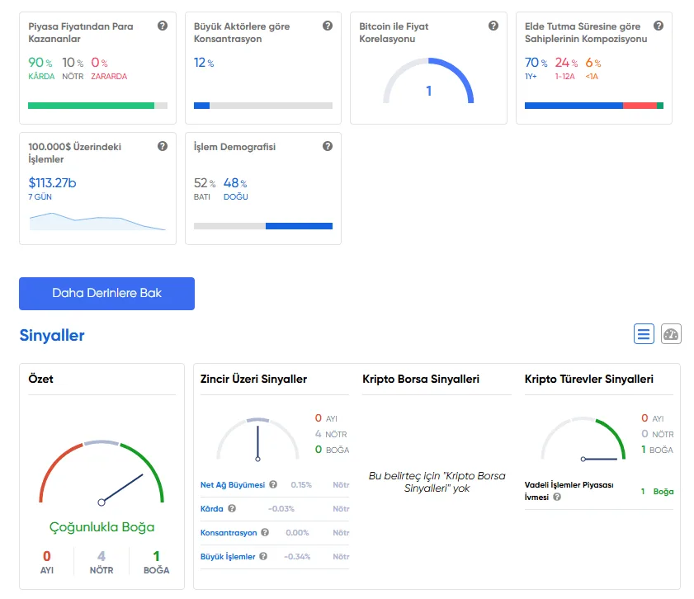The height and width of the screenshot is (599, 694).
Task: Click help icon on Elde Tutma Süresine card
Action: [x=659, y=26]
